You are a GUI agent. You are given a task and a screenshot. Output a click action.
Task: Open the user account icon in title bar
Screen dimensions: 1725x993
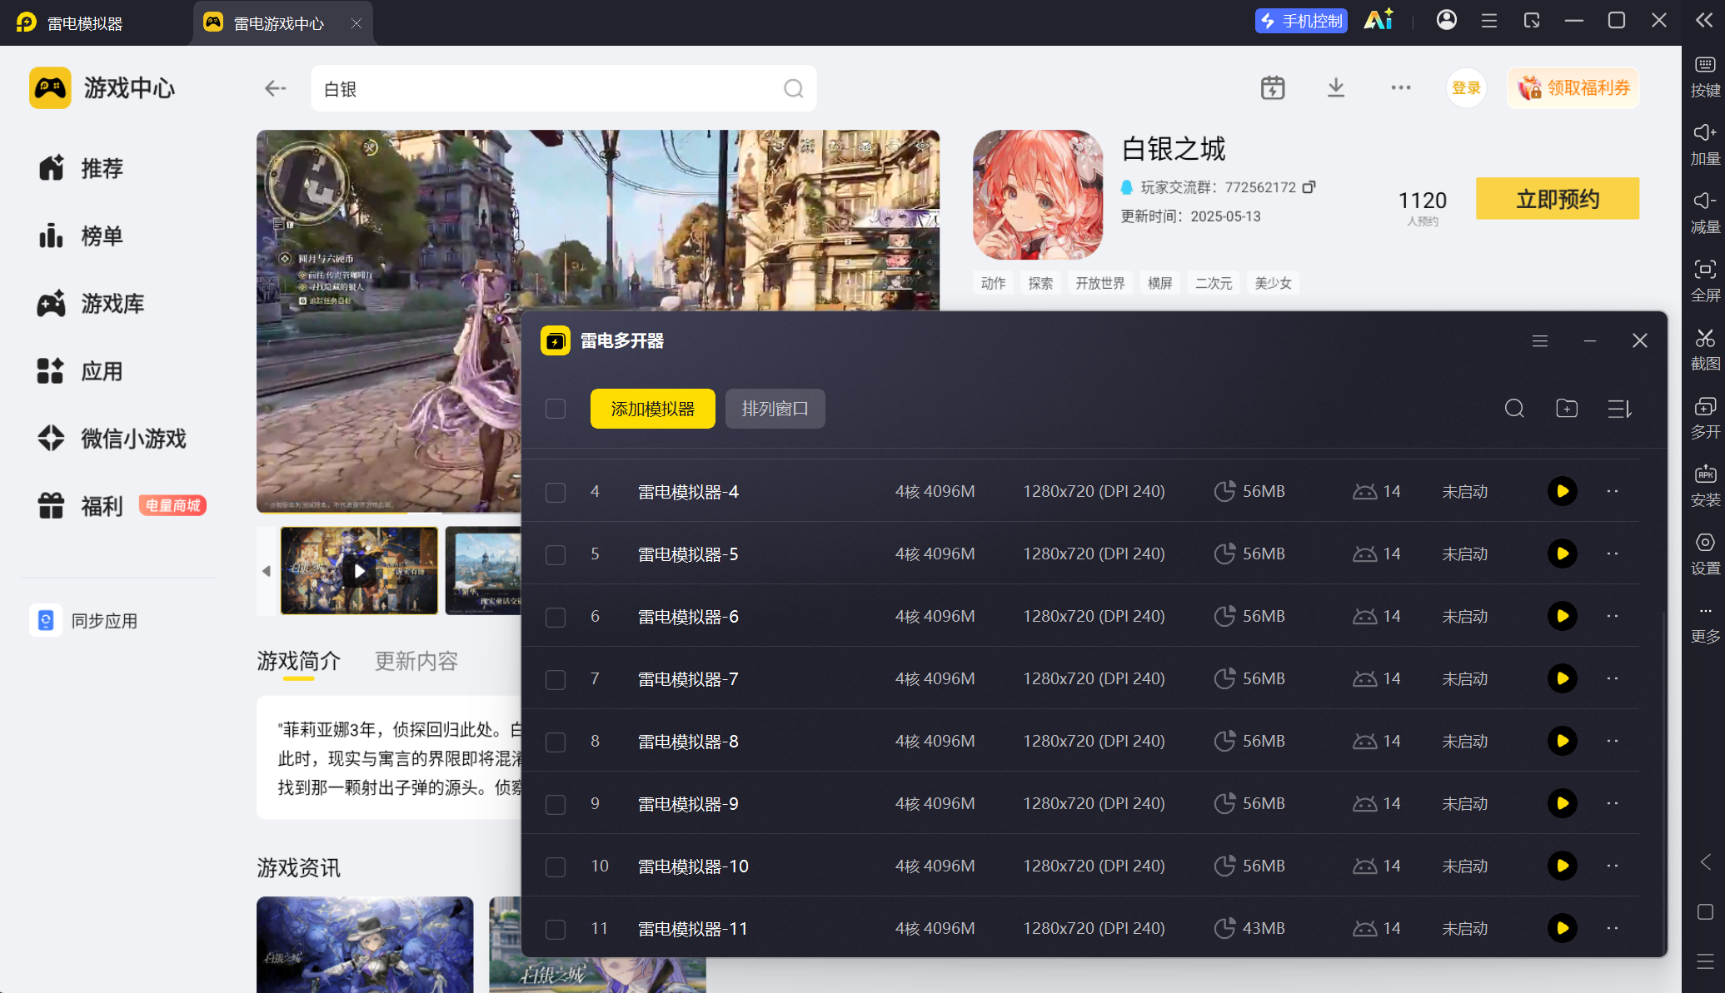tap(1447, 20)
